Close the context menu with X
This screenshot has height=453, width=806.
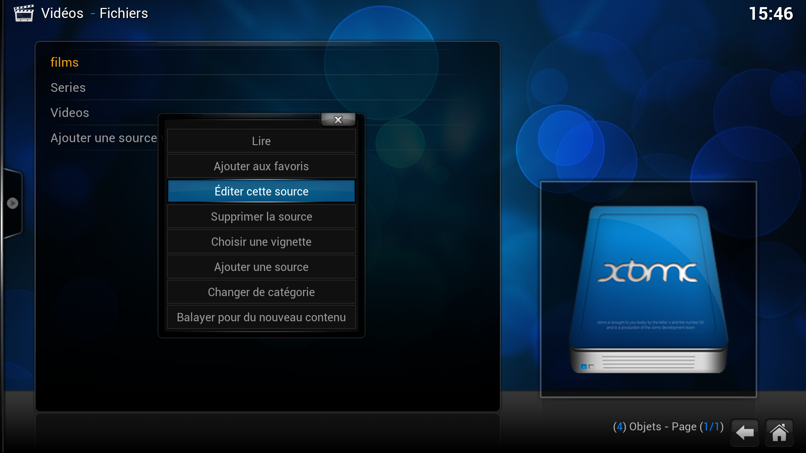338,120
